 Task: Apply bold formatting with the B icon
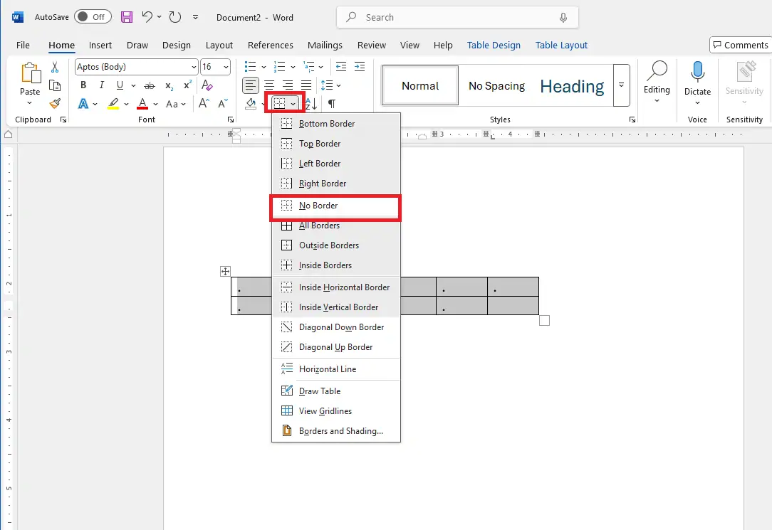83,85
